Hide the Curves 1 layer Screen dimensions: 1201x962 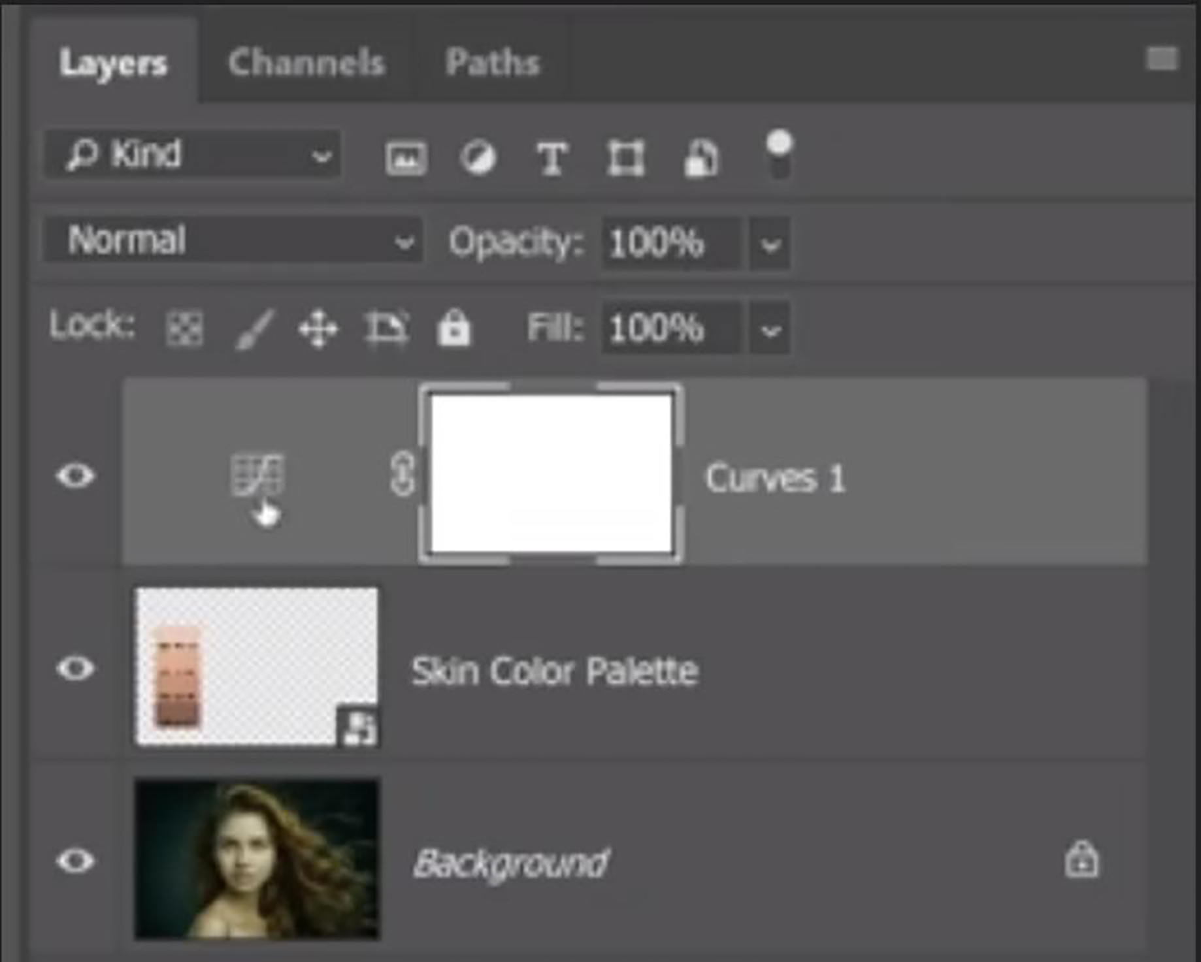[76, 475]
